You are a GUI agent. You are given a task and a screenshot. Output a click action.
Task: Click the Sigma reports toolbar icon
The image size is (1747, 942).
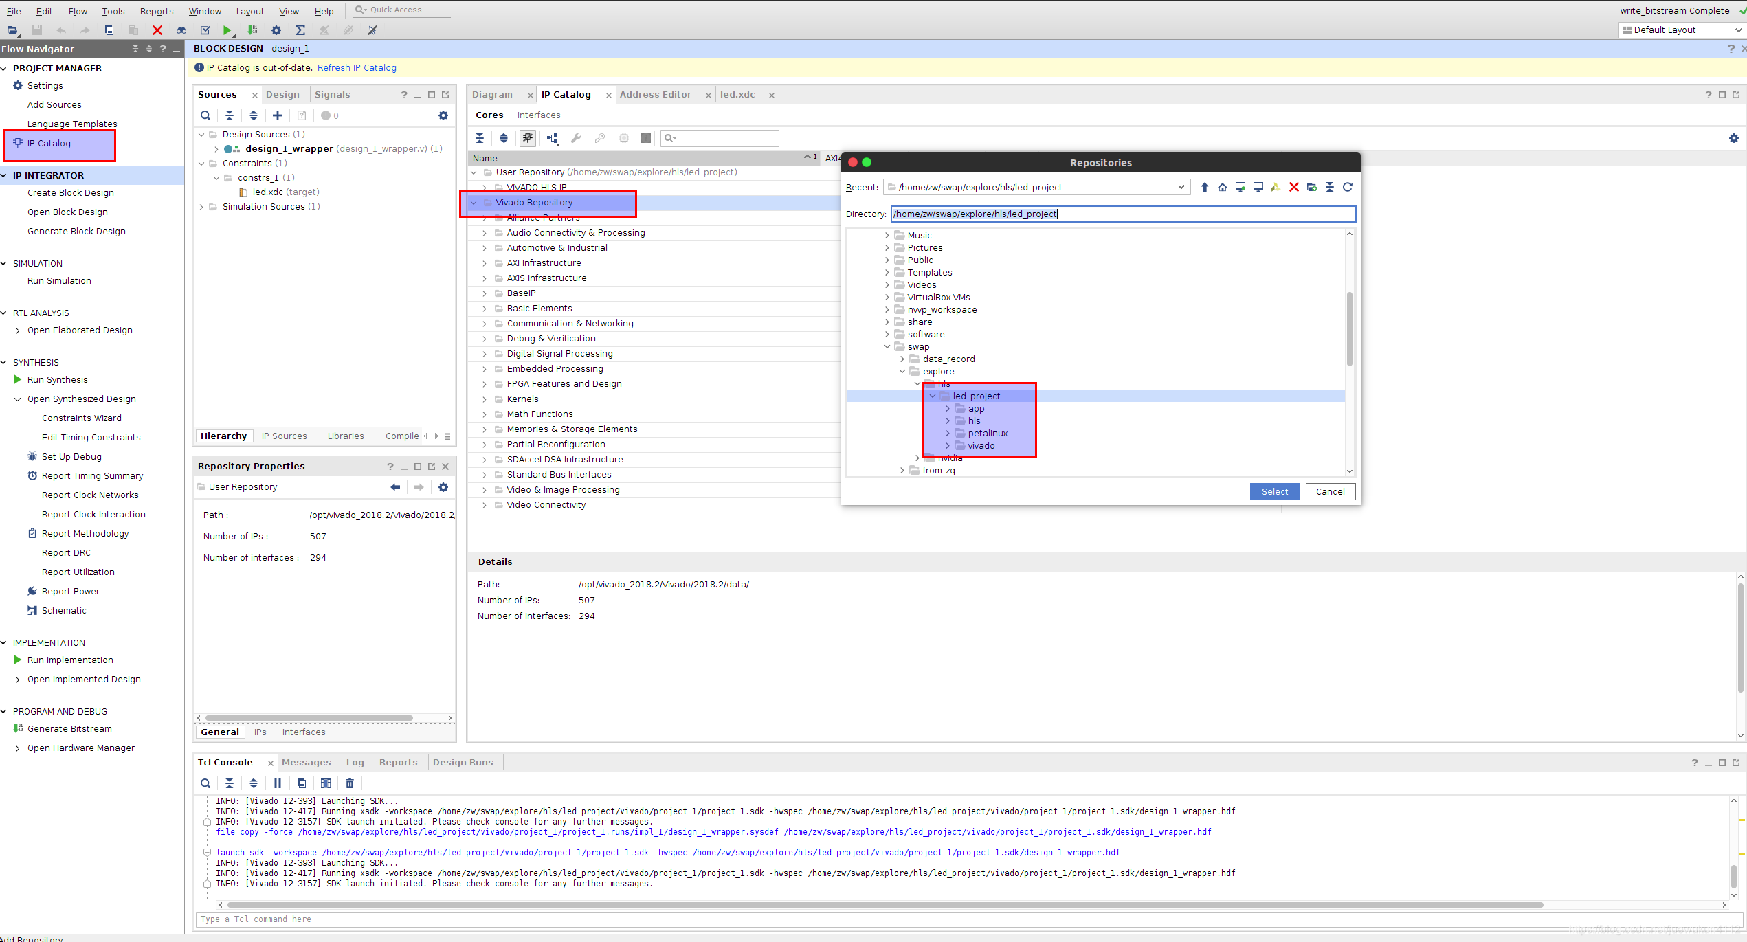pos(300,30)
